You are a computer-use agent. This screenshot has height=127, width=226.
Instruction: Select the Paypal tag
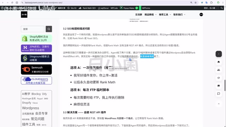click(40, 99)
